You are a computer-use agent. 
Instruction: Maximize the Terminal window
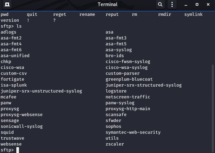[197, 5]
